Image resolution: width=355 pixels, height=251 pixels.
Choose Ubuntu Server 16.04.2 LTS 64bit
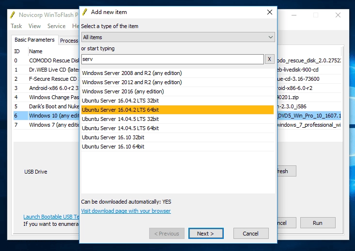coord(177,110)
